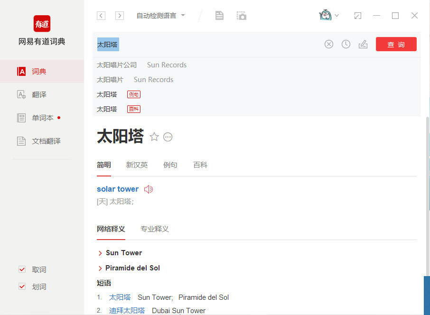
Task: Switch to the 例句 tab
Action: (x=170, y=165)
